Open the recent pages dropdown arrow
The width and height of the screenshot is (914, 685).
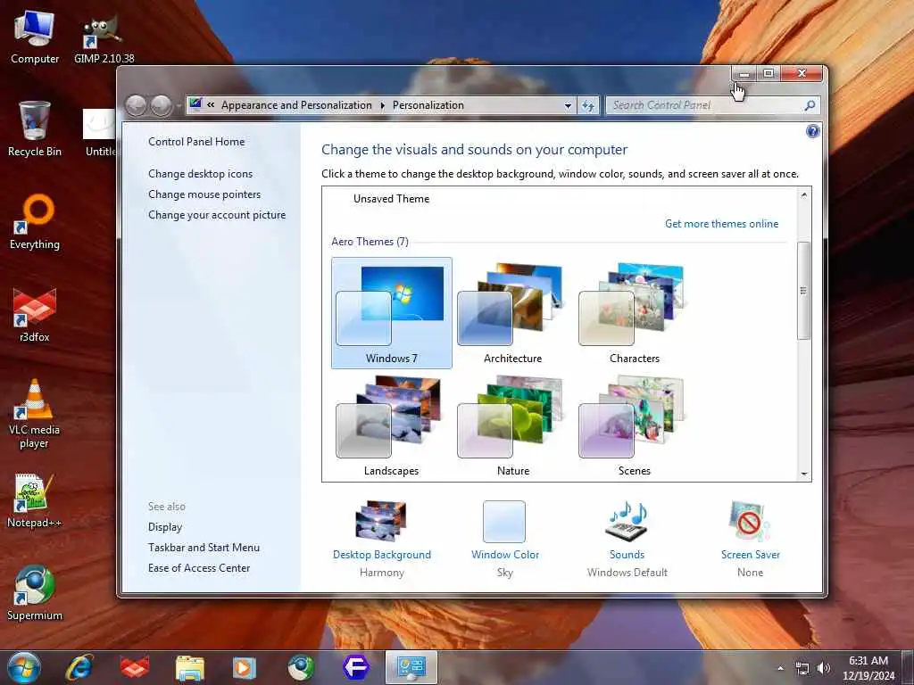pos(179,106)
